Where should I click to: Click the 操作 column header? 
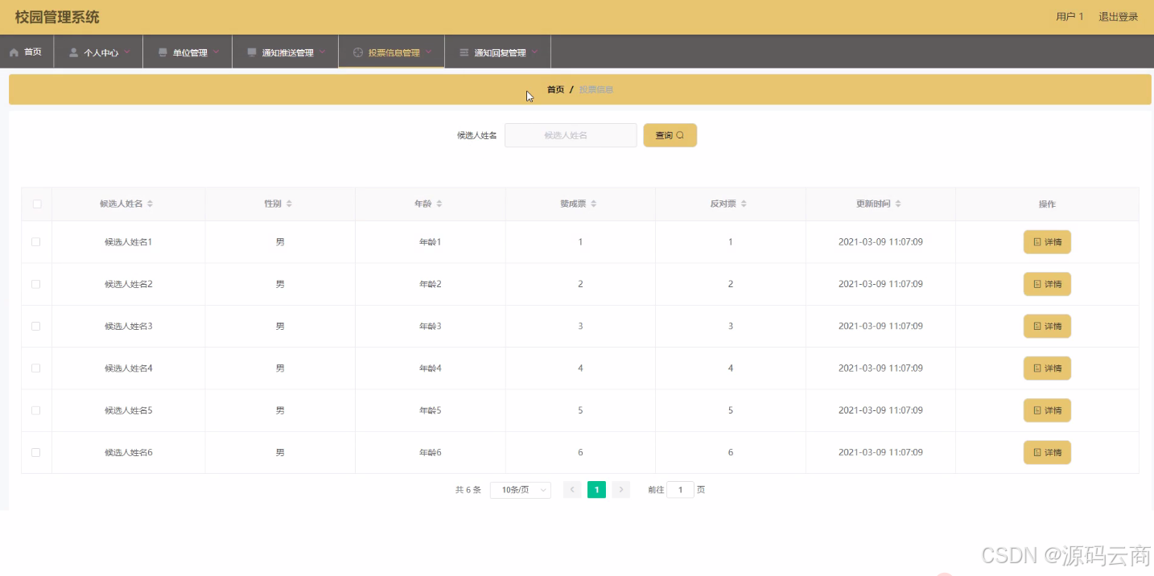click(x=1047, y=204)
